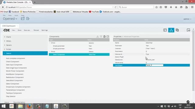
Task: Add SelectMulti Component
Action: [14, 81]
